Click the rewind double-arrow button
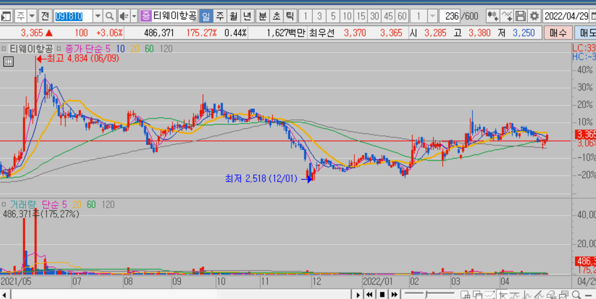The image size is (596, 299). [369, 295]
